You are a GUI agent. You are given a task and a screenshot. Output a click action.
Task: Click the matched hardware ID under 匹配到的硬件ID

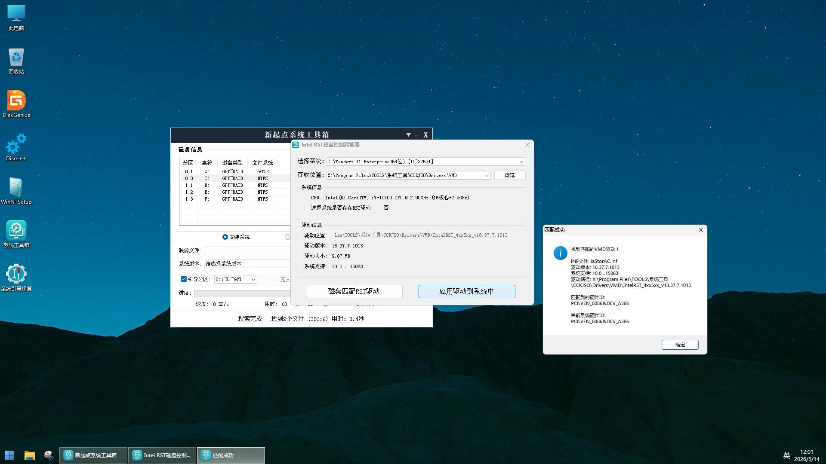(x=600, y=303)
